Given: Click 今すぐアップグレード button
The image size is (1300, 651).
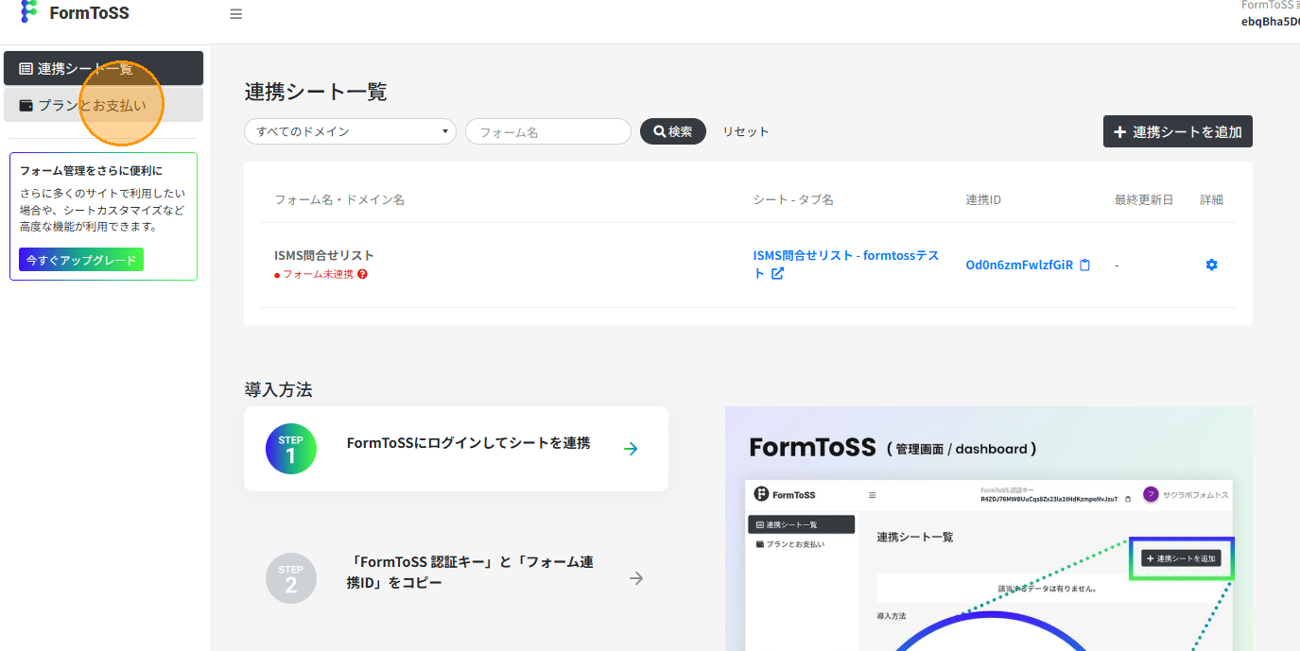Looking at the screenshot, I should point(81,260).
